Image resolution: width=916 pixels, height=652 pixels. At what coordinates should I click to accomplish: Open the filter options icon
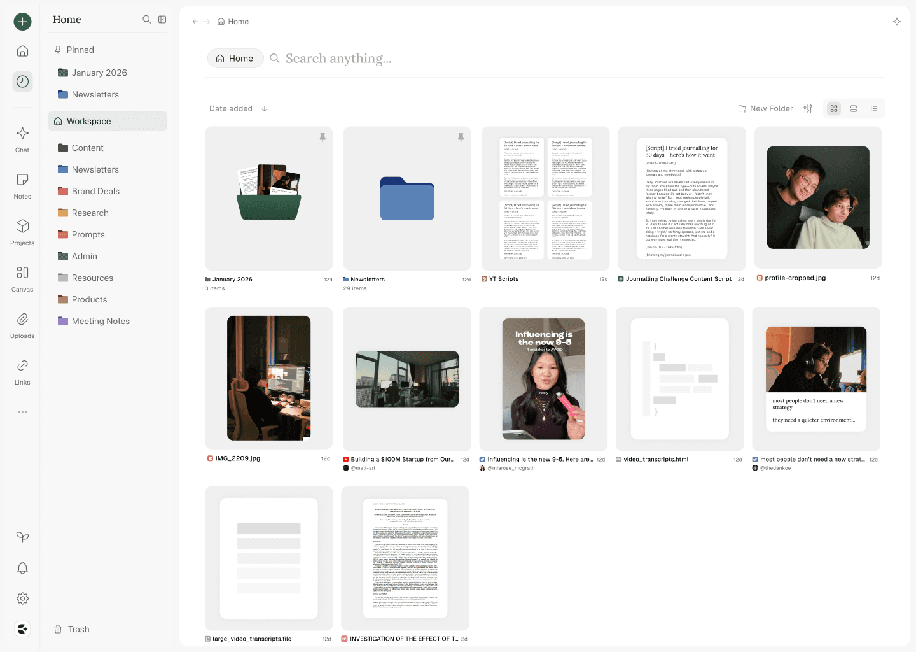[x=808, y=108]
